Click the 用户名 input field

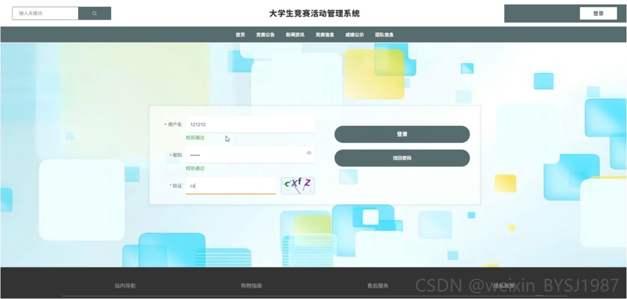click(x=250, y=125)
